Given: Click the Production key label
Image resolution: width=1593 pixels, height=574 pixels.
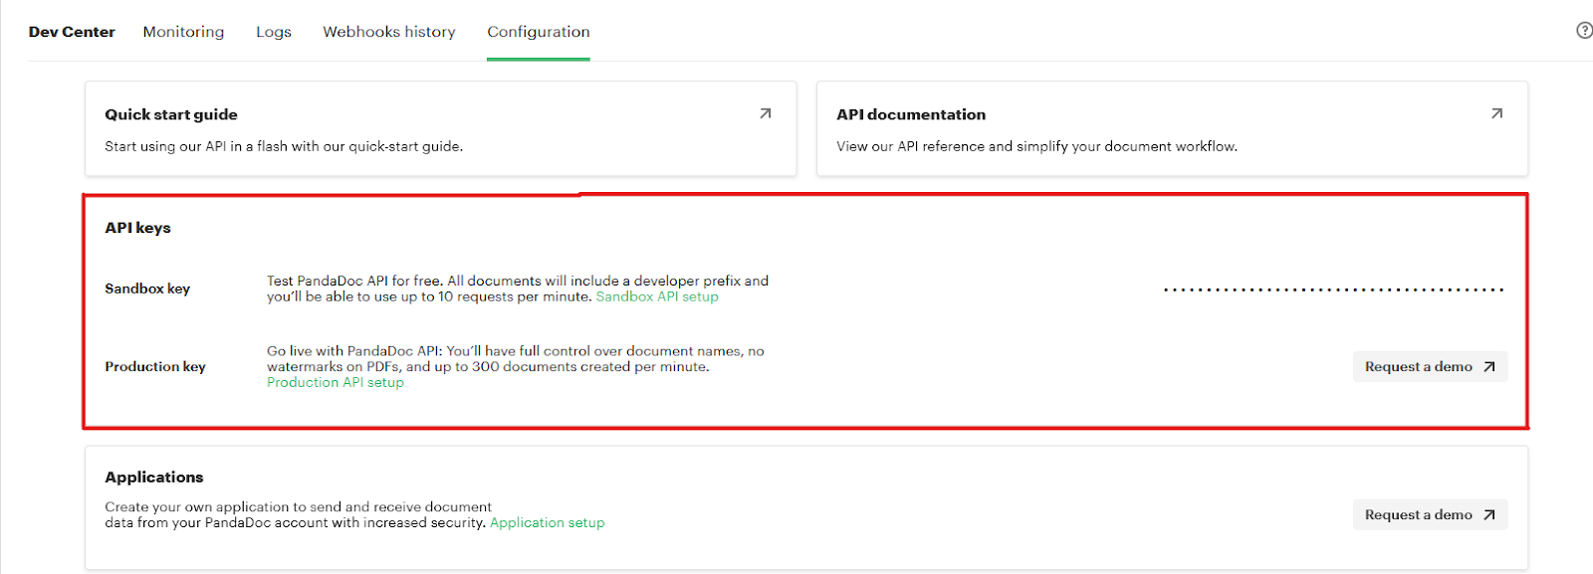Looking at the screenshot, I should coord(155,366).
